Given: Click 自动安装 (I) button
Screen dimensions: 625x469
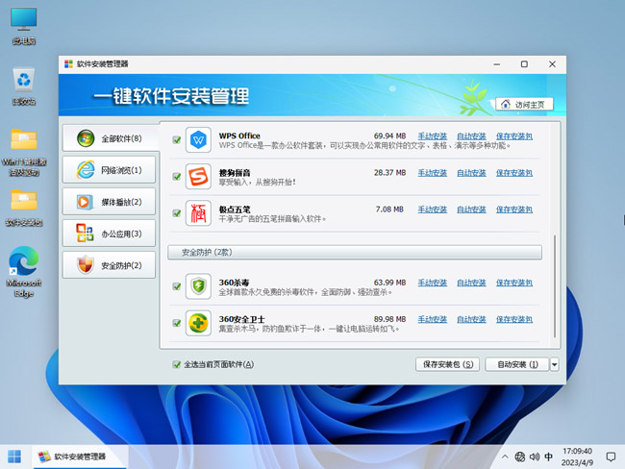Looking at the screenshot, I should click(517, 364).
